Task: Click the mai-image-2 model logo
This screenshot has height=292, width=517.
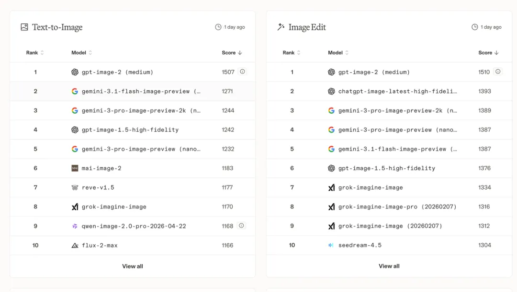Action: [x=75, y=168]
